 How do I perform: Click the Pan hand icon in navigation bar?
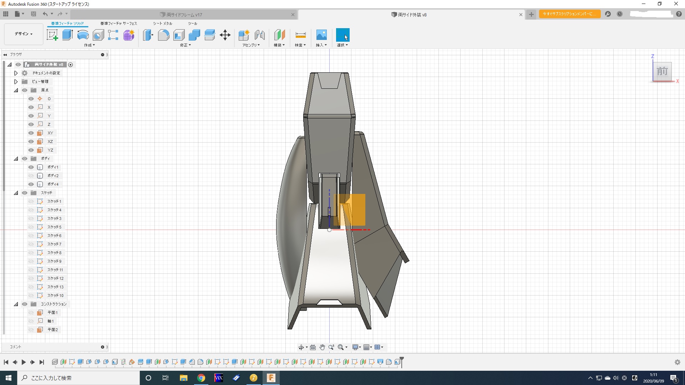pos(322,347)
